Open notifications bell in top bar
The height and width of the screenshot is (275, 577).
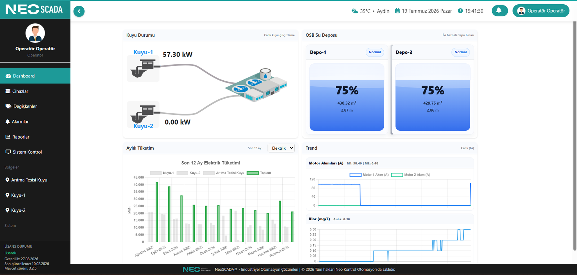click(500, 10)
